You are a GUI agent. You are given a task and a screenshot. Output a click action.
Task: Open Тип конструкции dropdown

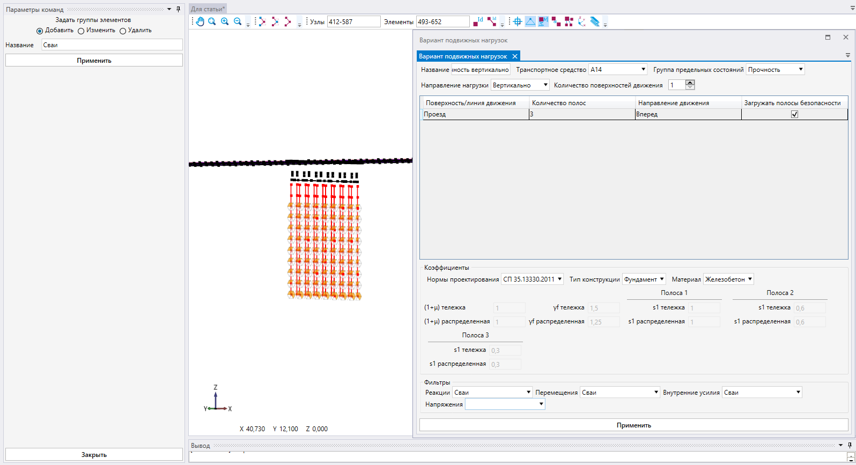(644, 279)
